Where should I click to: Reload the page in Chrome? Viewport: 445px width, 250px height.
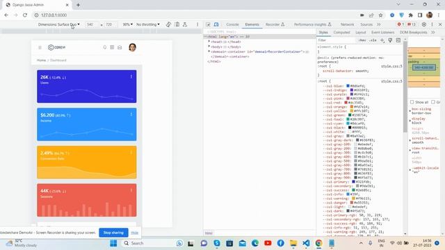click(25, 15)
